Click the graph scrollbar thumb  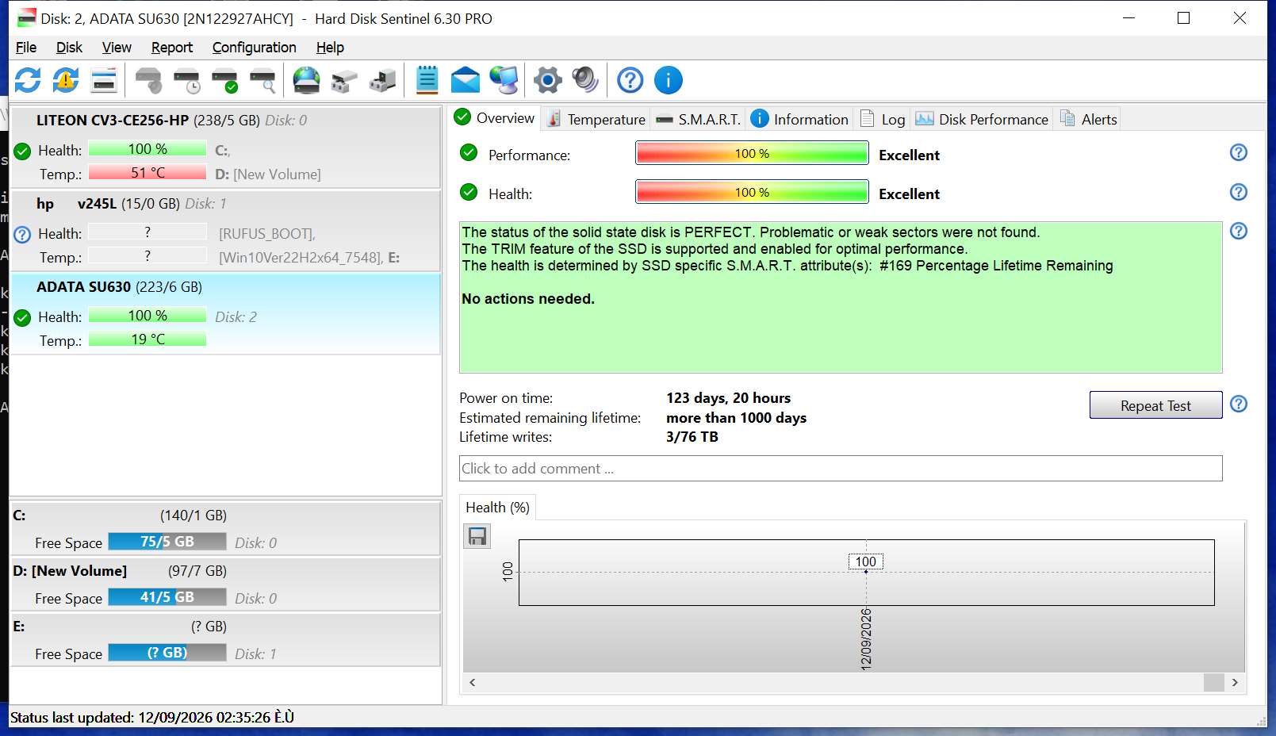pos(1214,682)
